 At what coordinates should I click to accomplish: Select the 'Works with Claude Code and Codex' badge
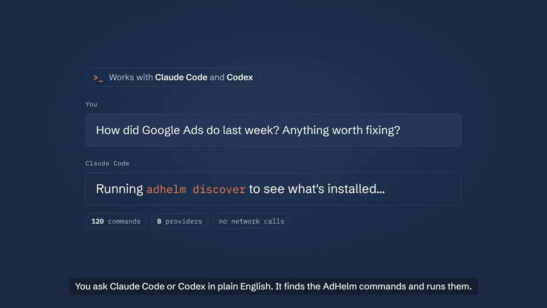pyautogui.click(x=173, y=77)
